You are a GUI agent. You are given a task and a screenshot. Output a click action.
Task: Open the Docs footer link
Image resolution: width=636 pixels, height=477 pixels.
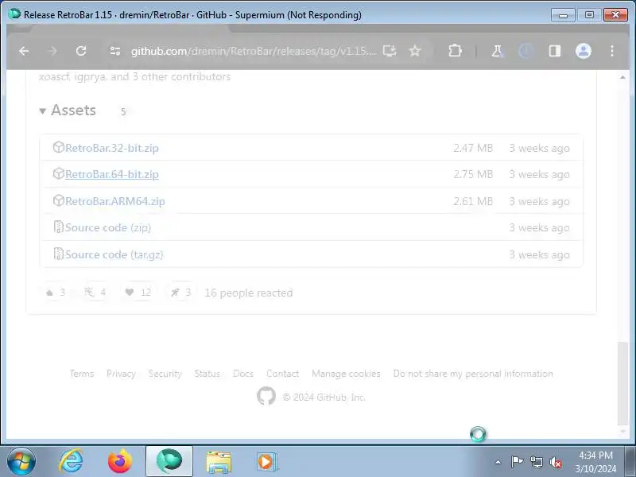point(243,374)
